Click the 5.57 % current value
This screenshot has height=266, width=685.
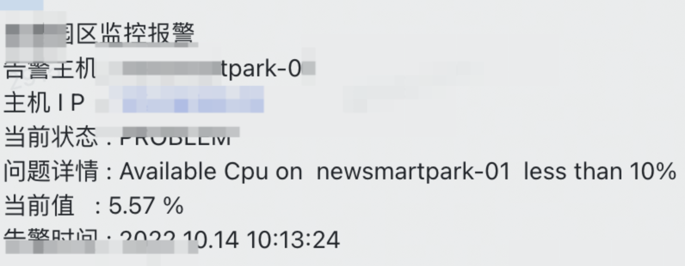click(146, 206)
